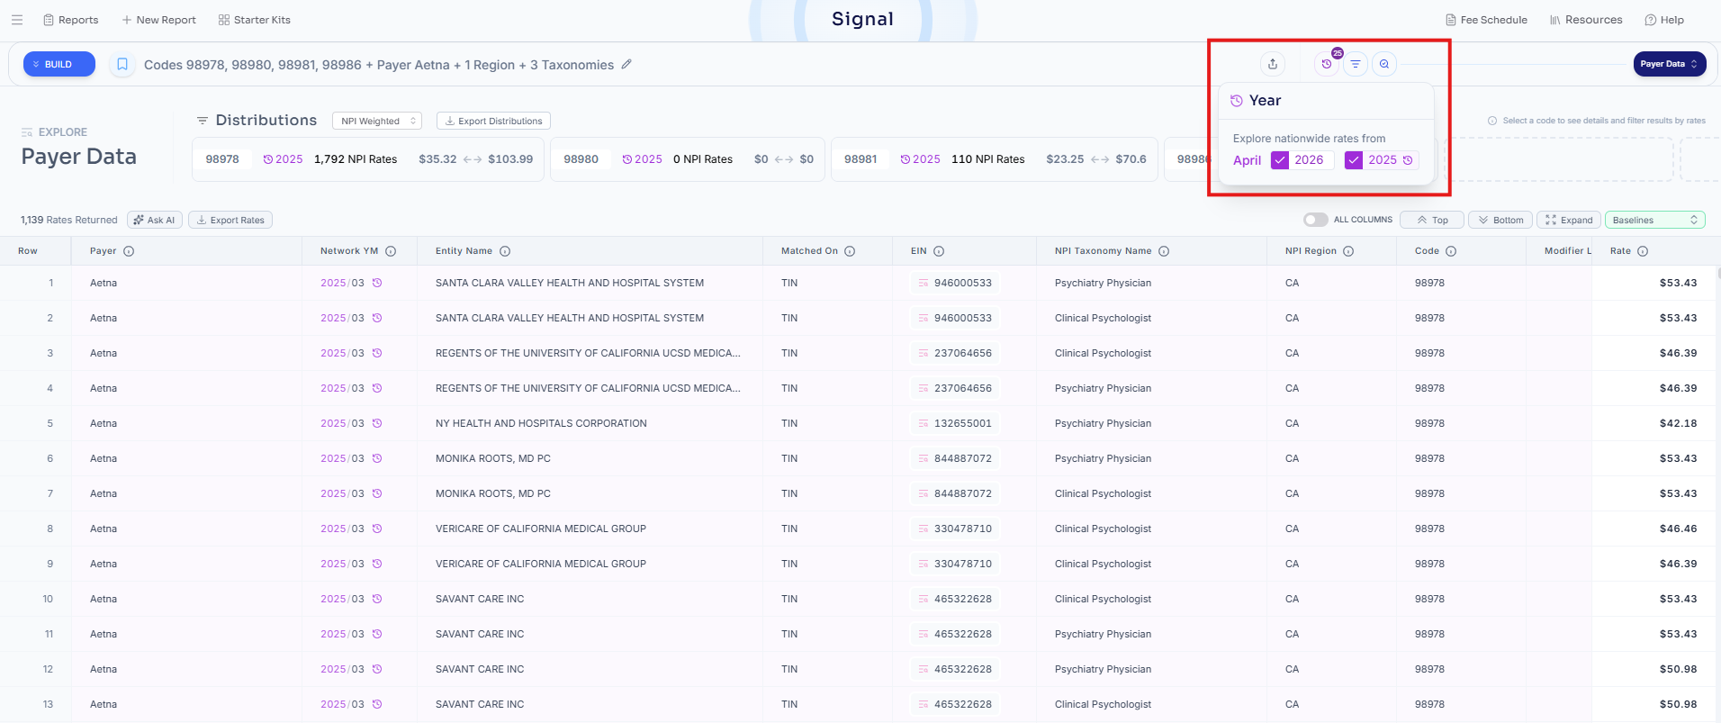Click history icon in row 5 Network YM
Image resolution: width=1721 pixels, height=723 pixels.
coord(377,423)
